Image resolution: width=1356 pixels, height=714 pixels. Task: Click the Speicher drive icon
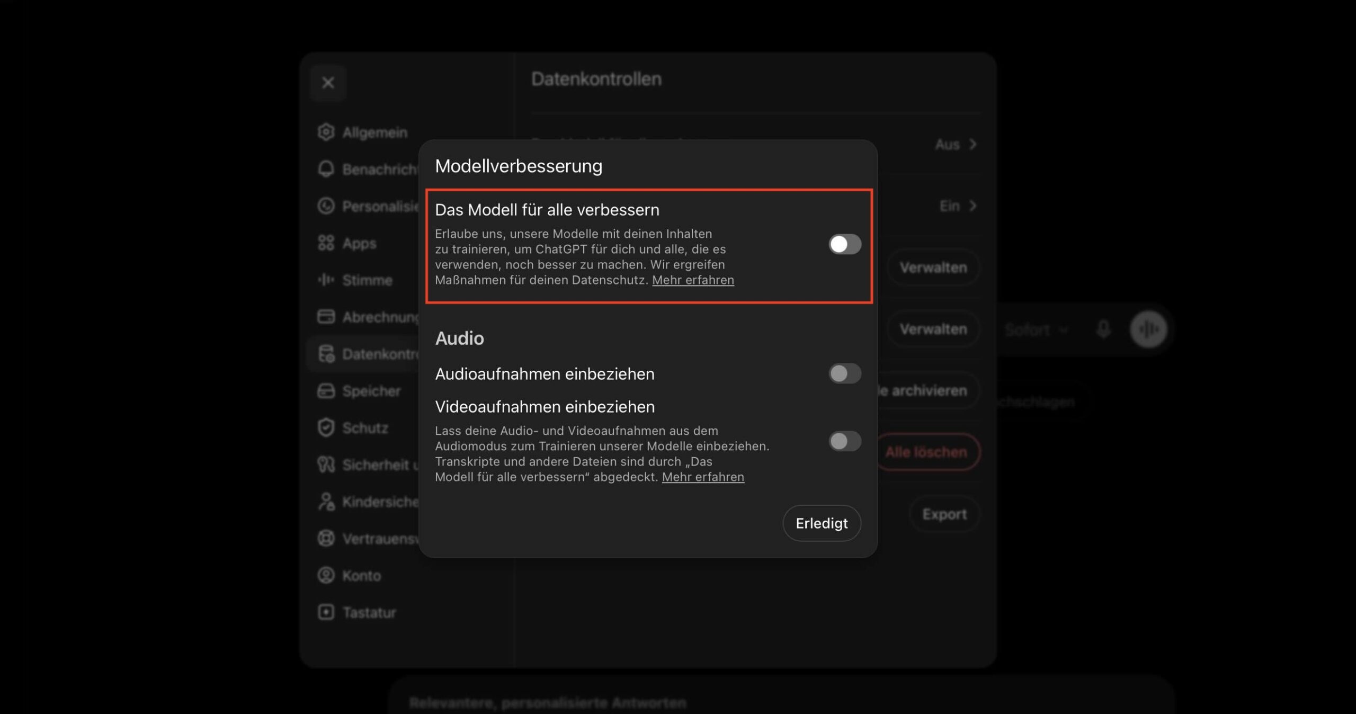(x=326, y=391)
